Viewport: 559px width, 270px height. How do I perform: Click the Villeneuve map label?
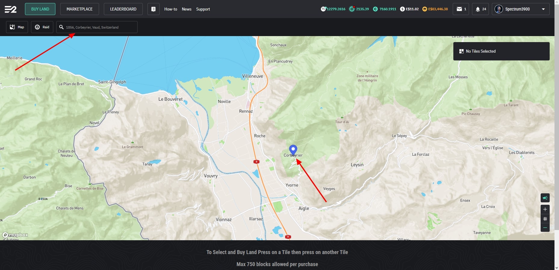click(x=253, y=76)
